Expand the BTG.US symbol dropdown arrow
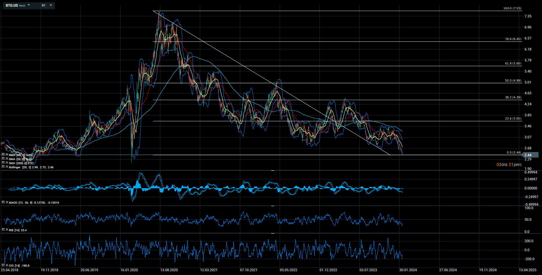This screenshot has height=275, width=542. pyautogui.click(x=29, y=5)
